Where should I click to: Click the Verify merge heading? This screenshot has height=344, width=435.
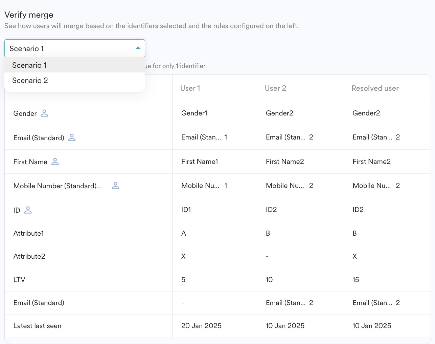[x=29, y=15]
